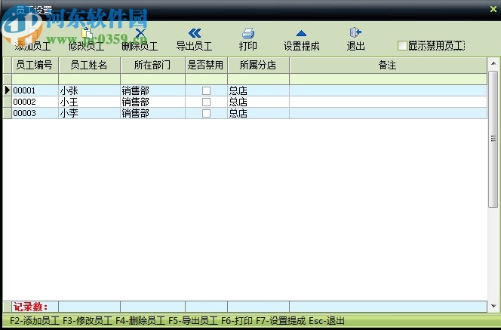Toggle 是否禁用 checkbox for employee 00002
This screenshot has width=501, height=330.
point(207,102)
